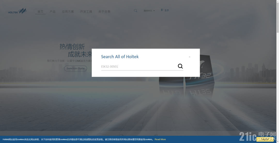The height and width of the screenshot is (143, 279).
Task: Open the 应用方案 menu item
Action: click(x=68, y=12)
